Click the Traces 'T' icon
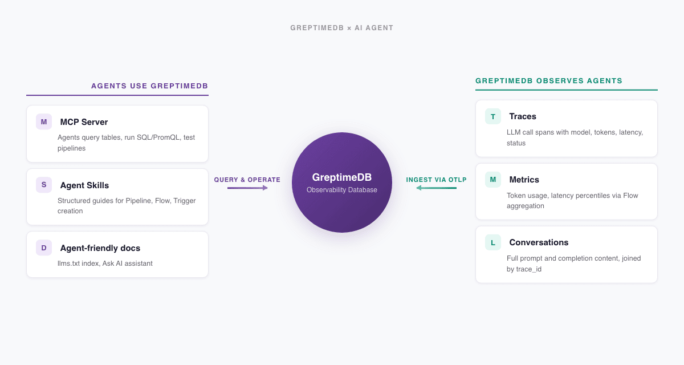The height and width of the screenshot is (365, 684). (493, 116)
